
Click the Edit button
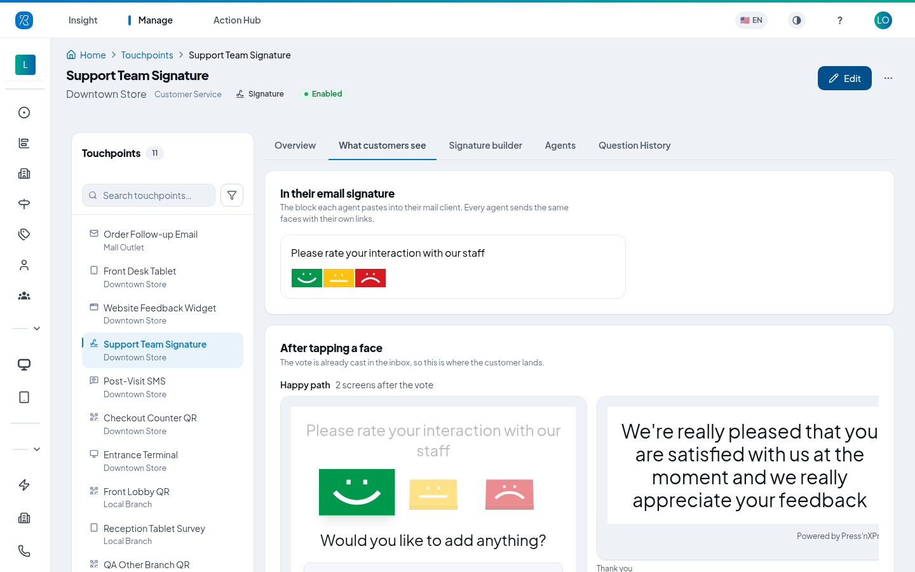(x=844, y=78)
